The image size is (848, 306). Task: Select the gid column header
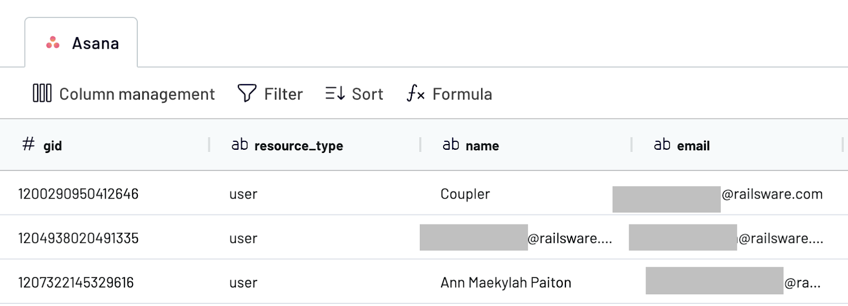[52, 146]
